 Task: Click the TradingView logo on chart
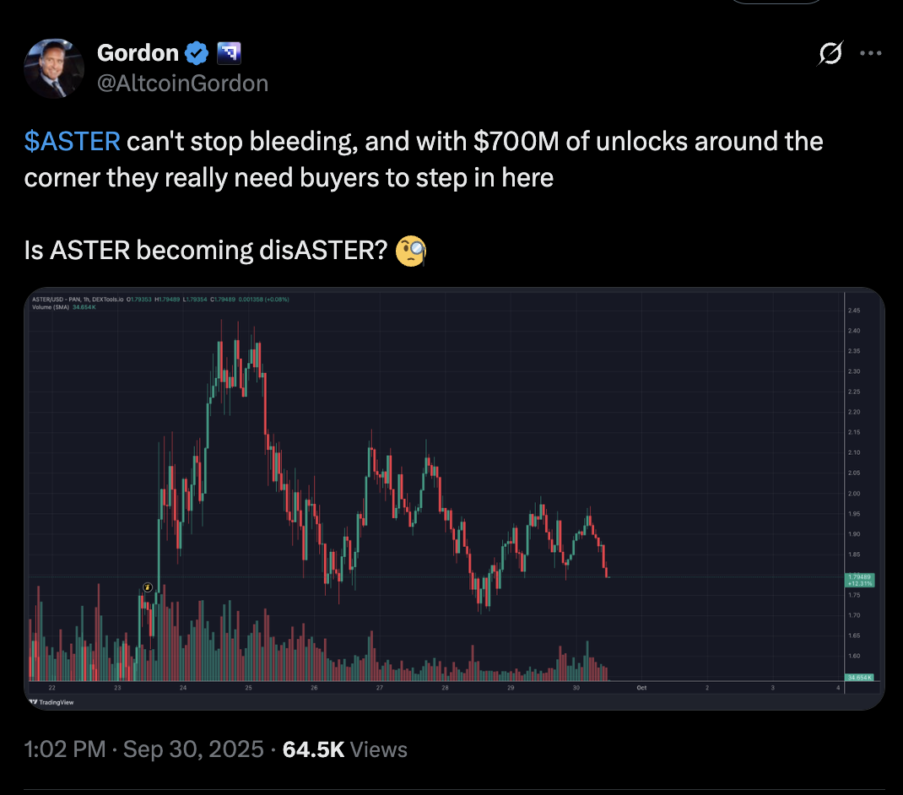[51, 701]
